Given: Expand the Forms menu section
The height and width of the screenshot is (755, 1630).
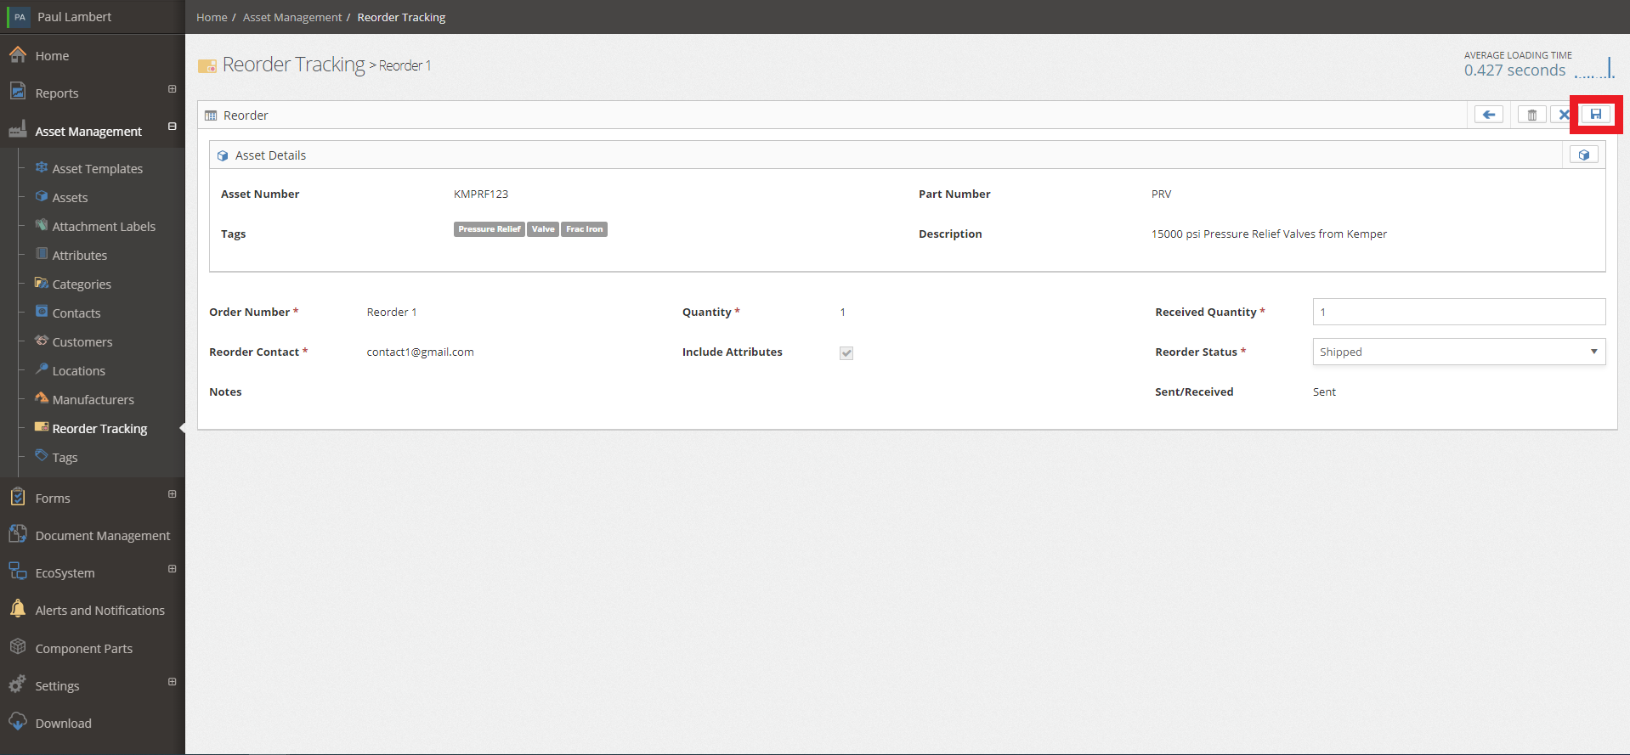Looking at the screenshot, I should (173, 494).
